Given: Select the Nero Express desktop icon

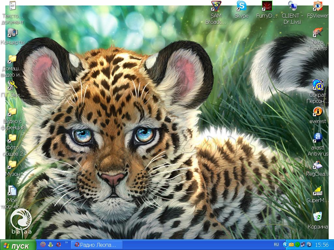Looking at the screenshot, I should (317, 33).
